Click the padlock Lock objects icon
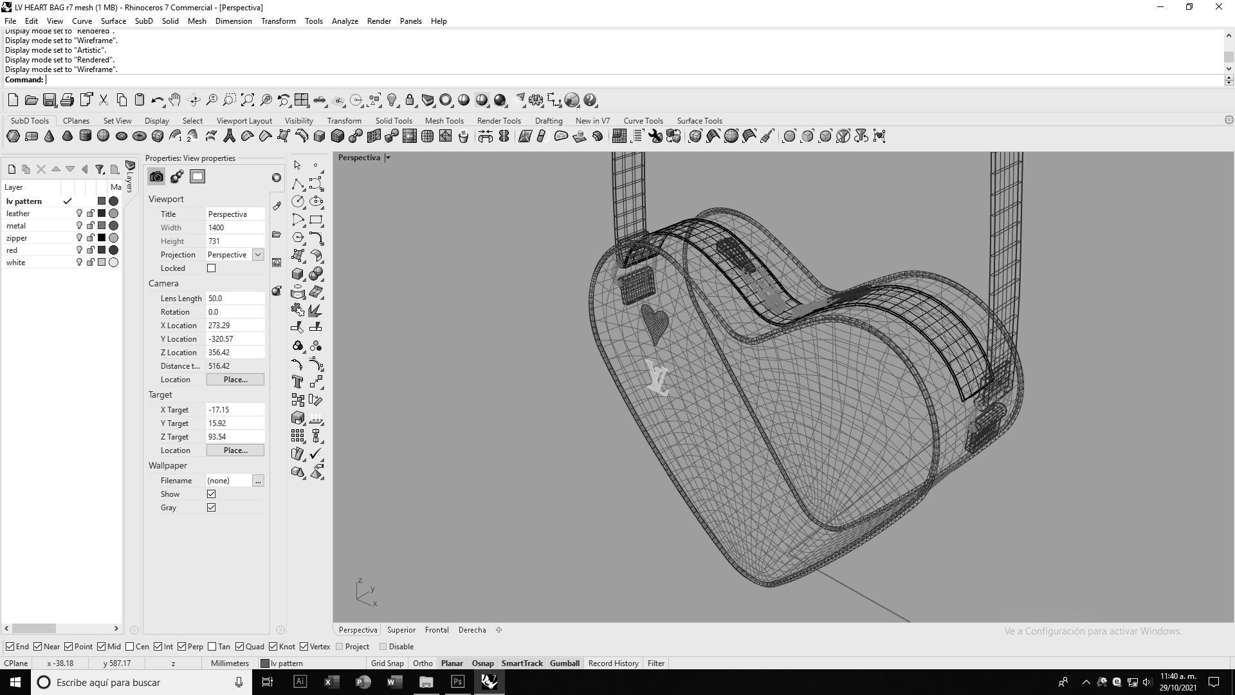 click(410, 100)
